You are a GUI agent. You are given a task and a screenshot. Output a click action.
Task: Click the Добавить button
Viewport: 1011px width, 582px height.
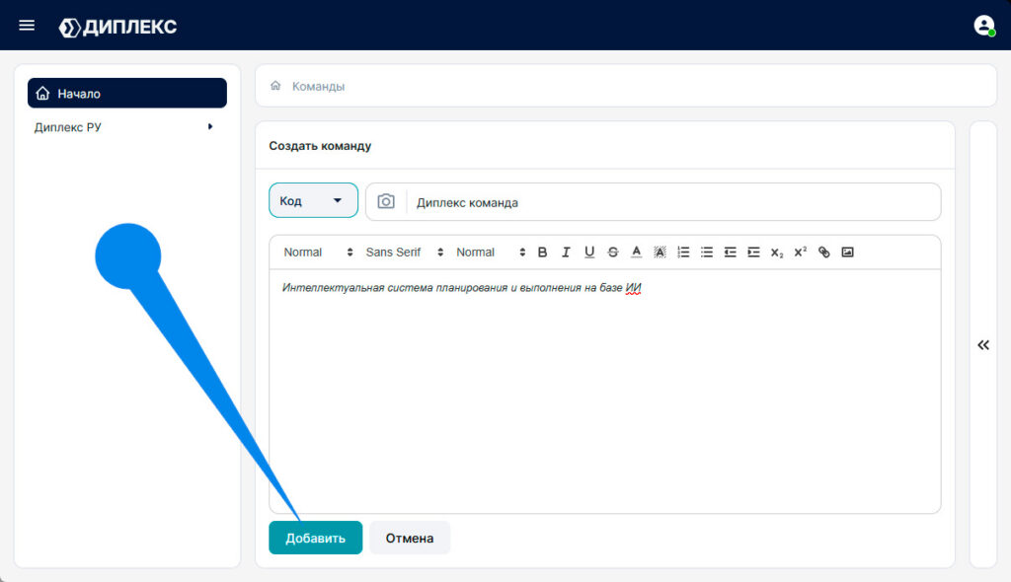[315, 538]
